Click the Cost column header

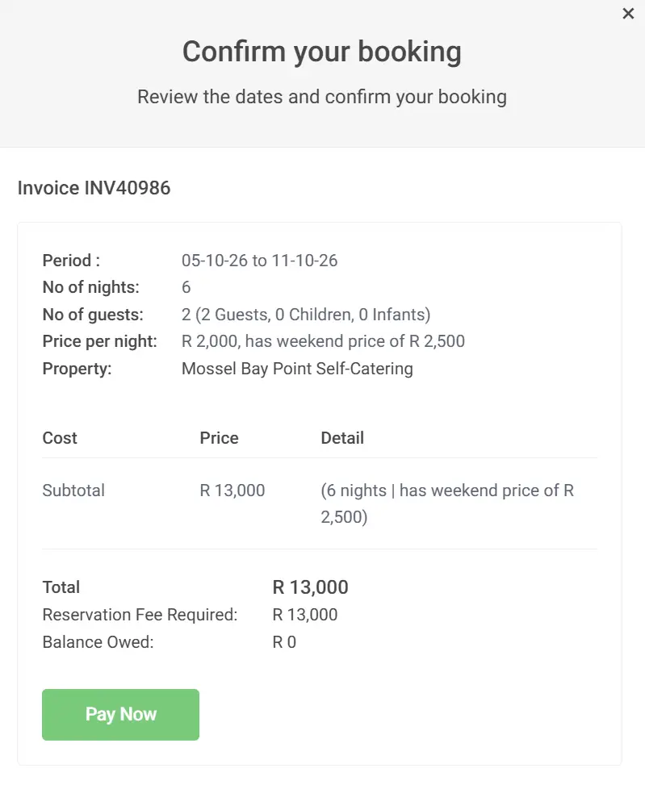tap(60, 438)
